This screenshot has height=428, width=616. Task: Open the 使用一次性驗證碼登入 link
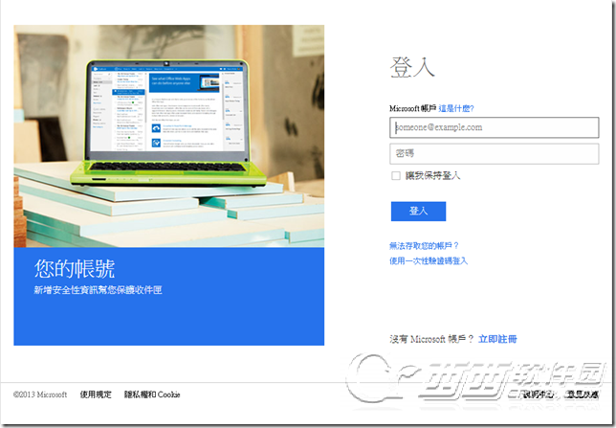click(429, 260)
